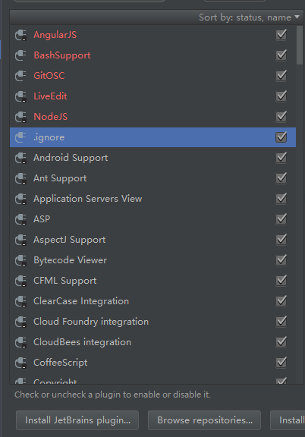Screen dimensions: 305x437
Task: Open the Sort by dropdown arrow
Action: click(x=297, y=17)
